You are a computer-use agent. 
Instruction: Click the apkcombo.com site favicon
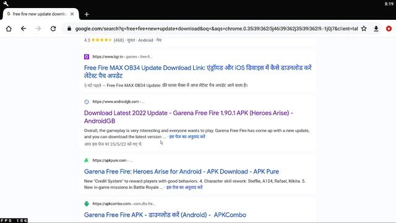click(87, 204)
